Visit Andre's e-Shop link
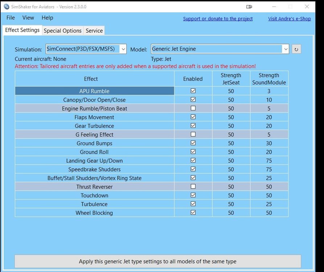The image size is (324, 272). point(289,19)
